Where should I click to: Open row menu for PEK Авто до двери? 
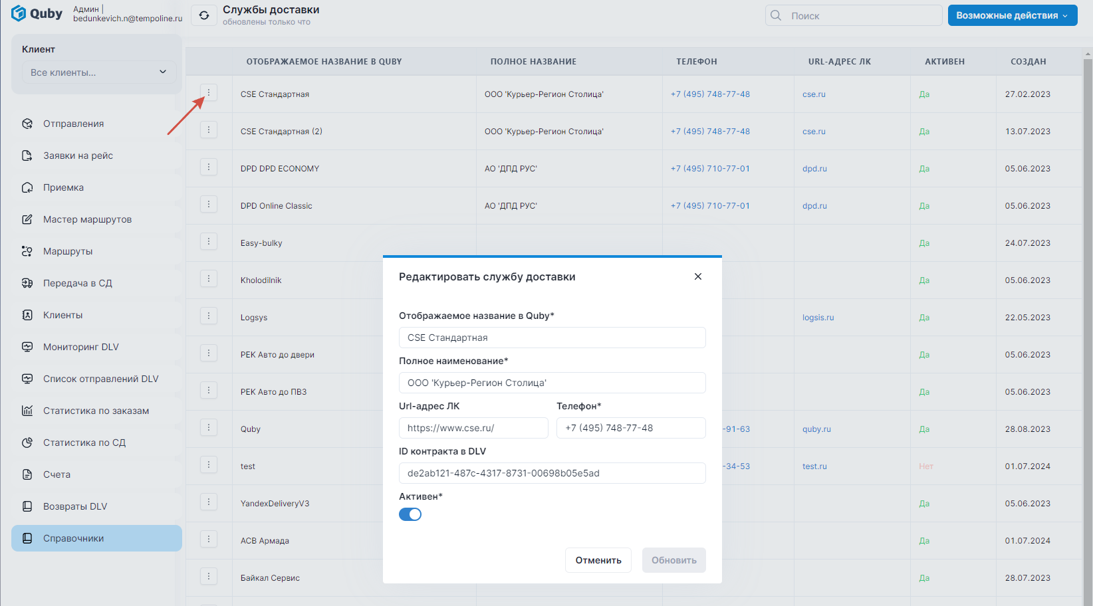coord(209,353)
